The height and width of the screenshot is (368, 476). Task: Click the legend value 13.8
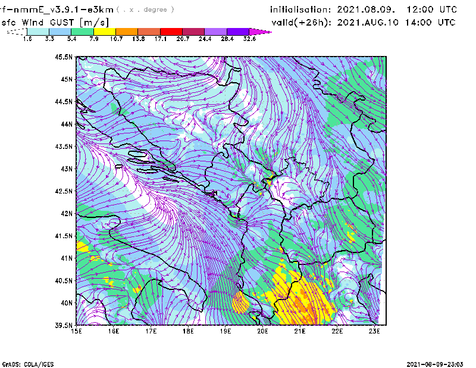tap(139, 39)
